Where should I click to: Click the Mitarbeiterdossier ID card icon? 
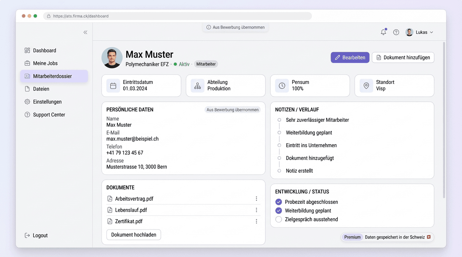(x=27, y=76)
